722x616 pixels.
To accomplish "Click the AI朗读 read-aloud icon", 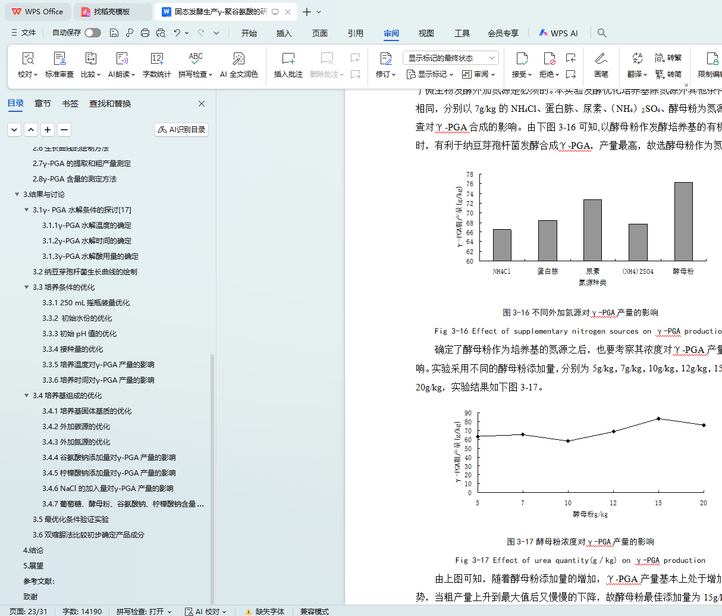I will (121, 59).
